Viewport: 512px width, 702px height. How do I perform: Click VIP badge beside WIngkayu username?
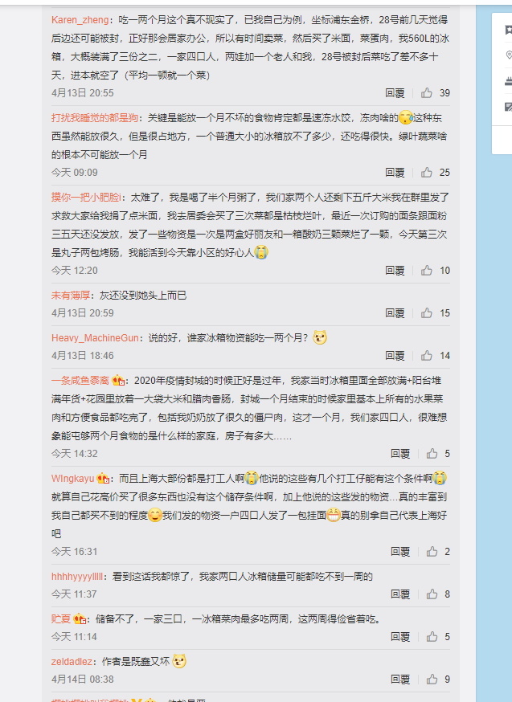[x=103, y=479]
